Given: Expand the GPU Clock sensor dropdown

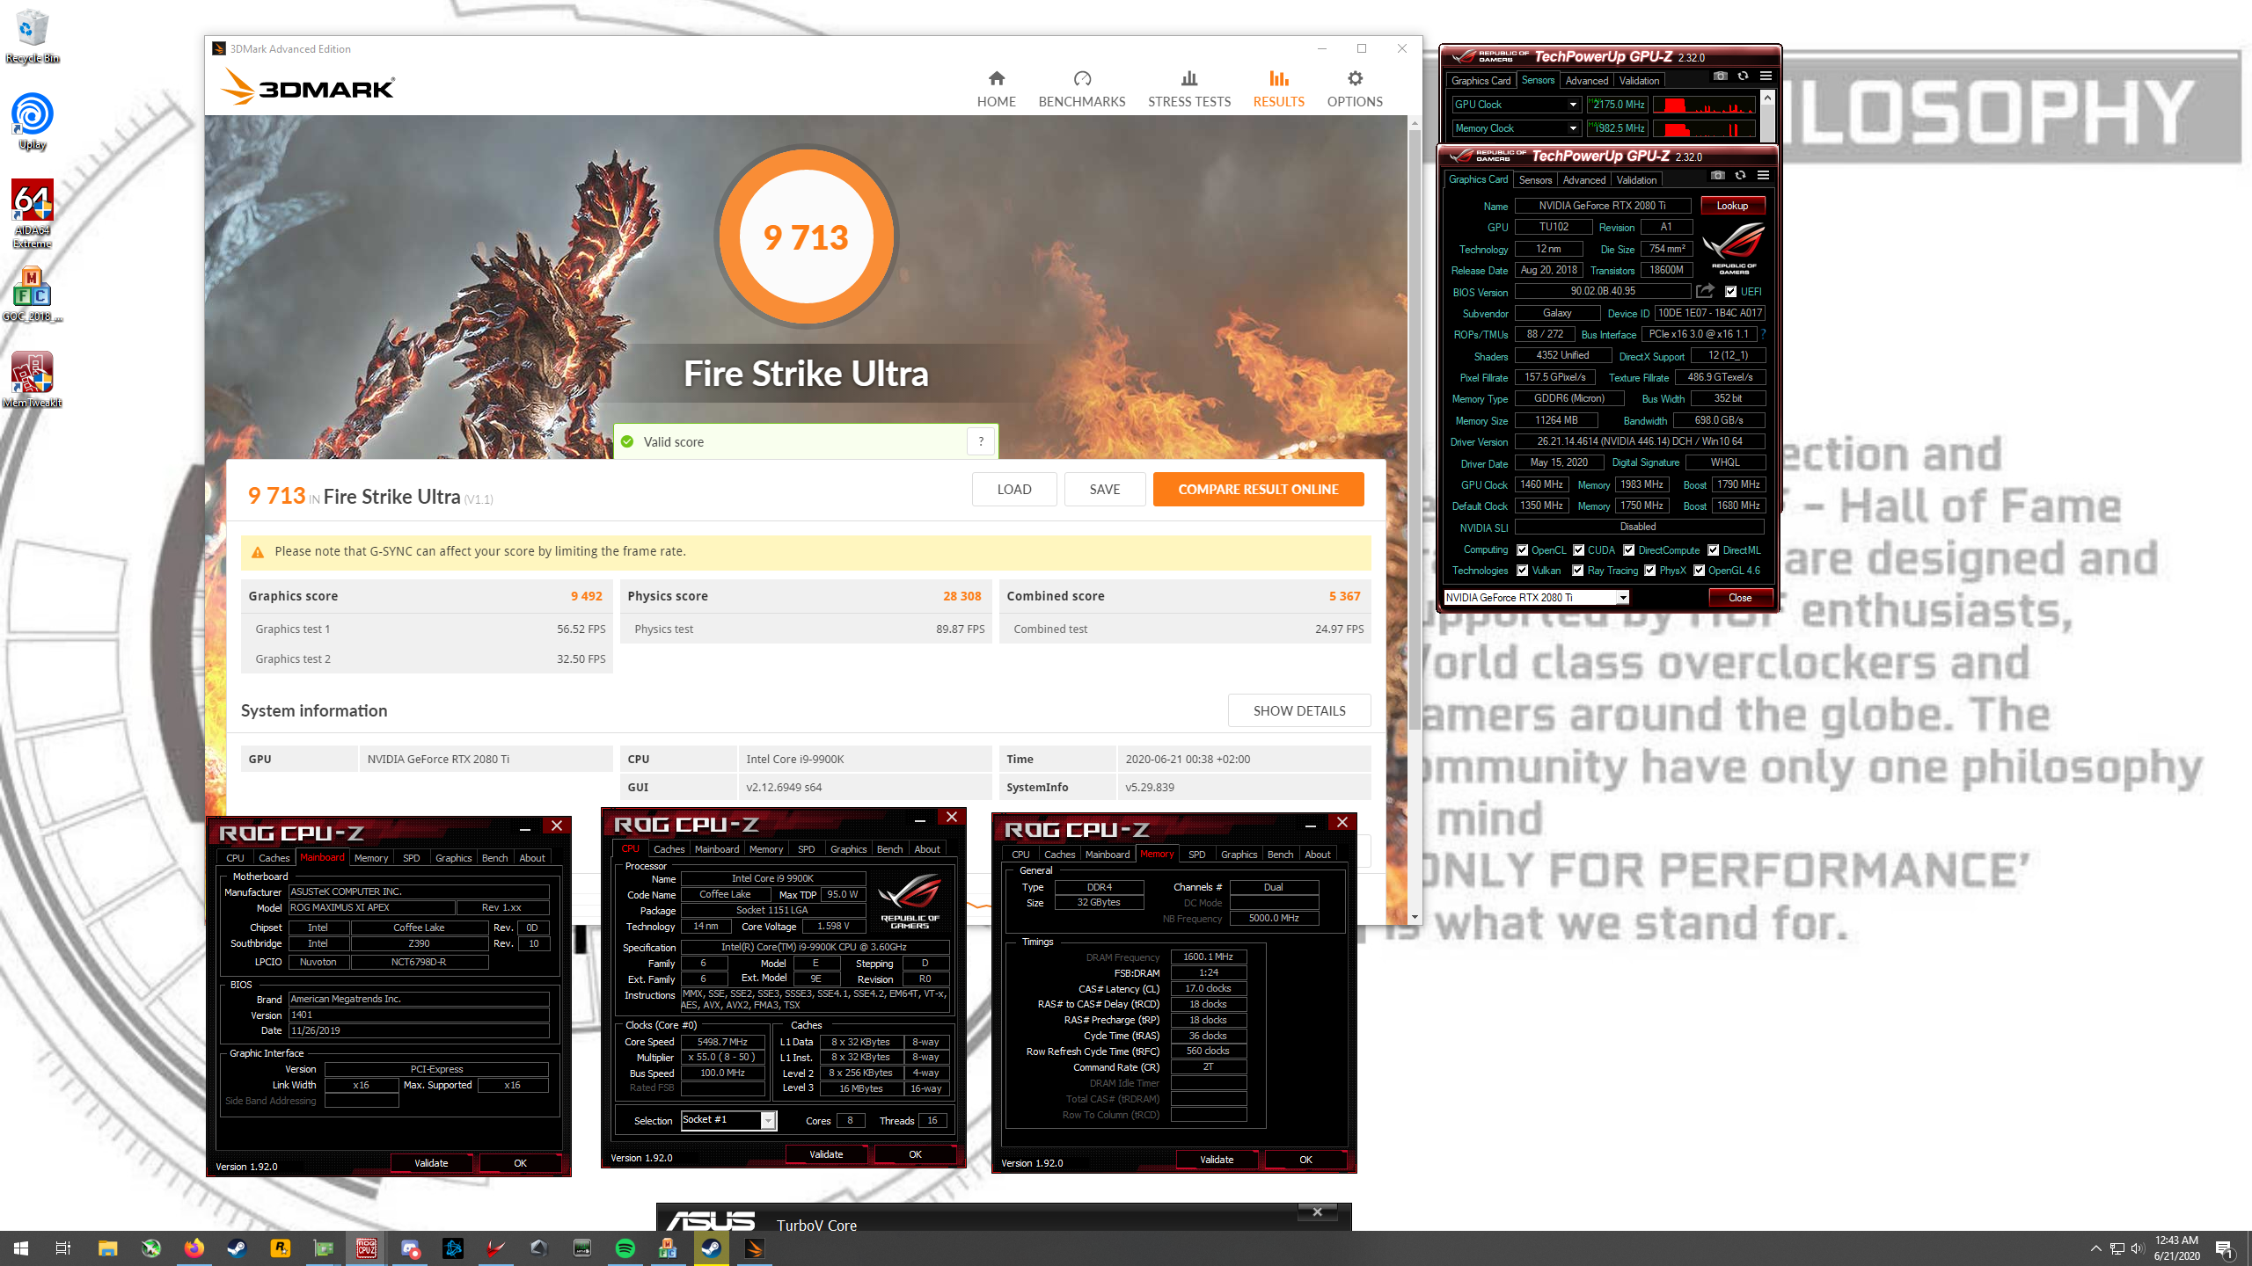Looking at the screenshot, I should tap(1572, 105).
